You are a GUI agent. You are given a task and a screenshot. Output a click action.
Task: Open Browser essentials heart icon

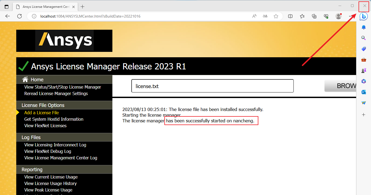coord(326,16)
